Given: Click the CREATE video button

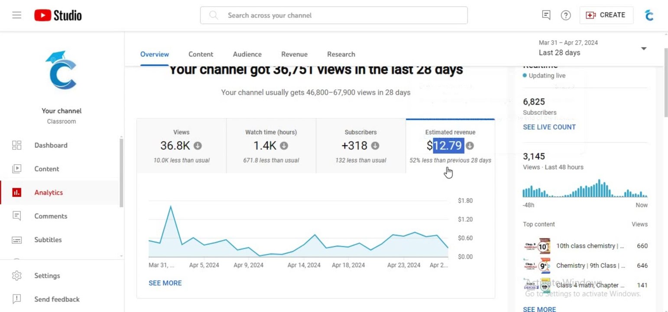Looking at the screenshot, I should tap(606, 15).
